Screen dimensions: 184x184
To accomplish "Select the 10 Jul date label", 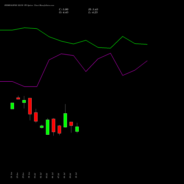I will 76,176.
